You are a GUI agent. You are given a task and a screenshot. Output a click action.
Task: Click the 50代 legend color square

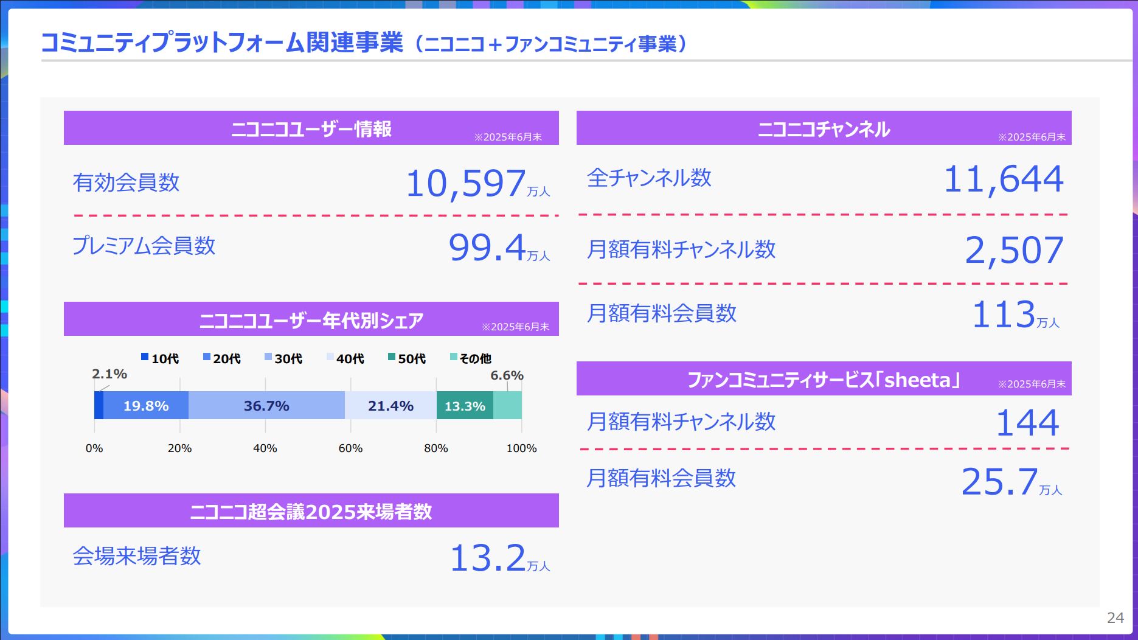[x=392, y=357]
